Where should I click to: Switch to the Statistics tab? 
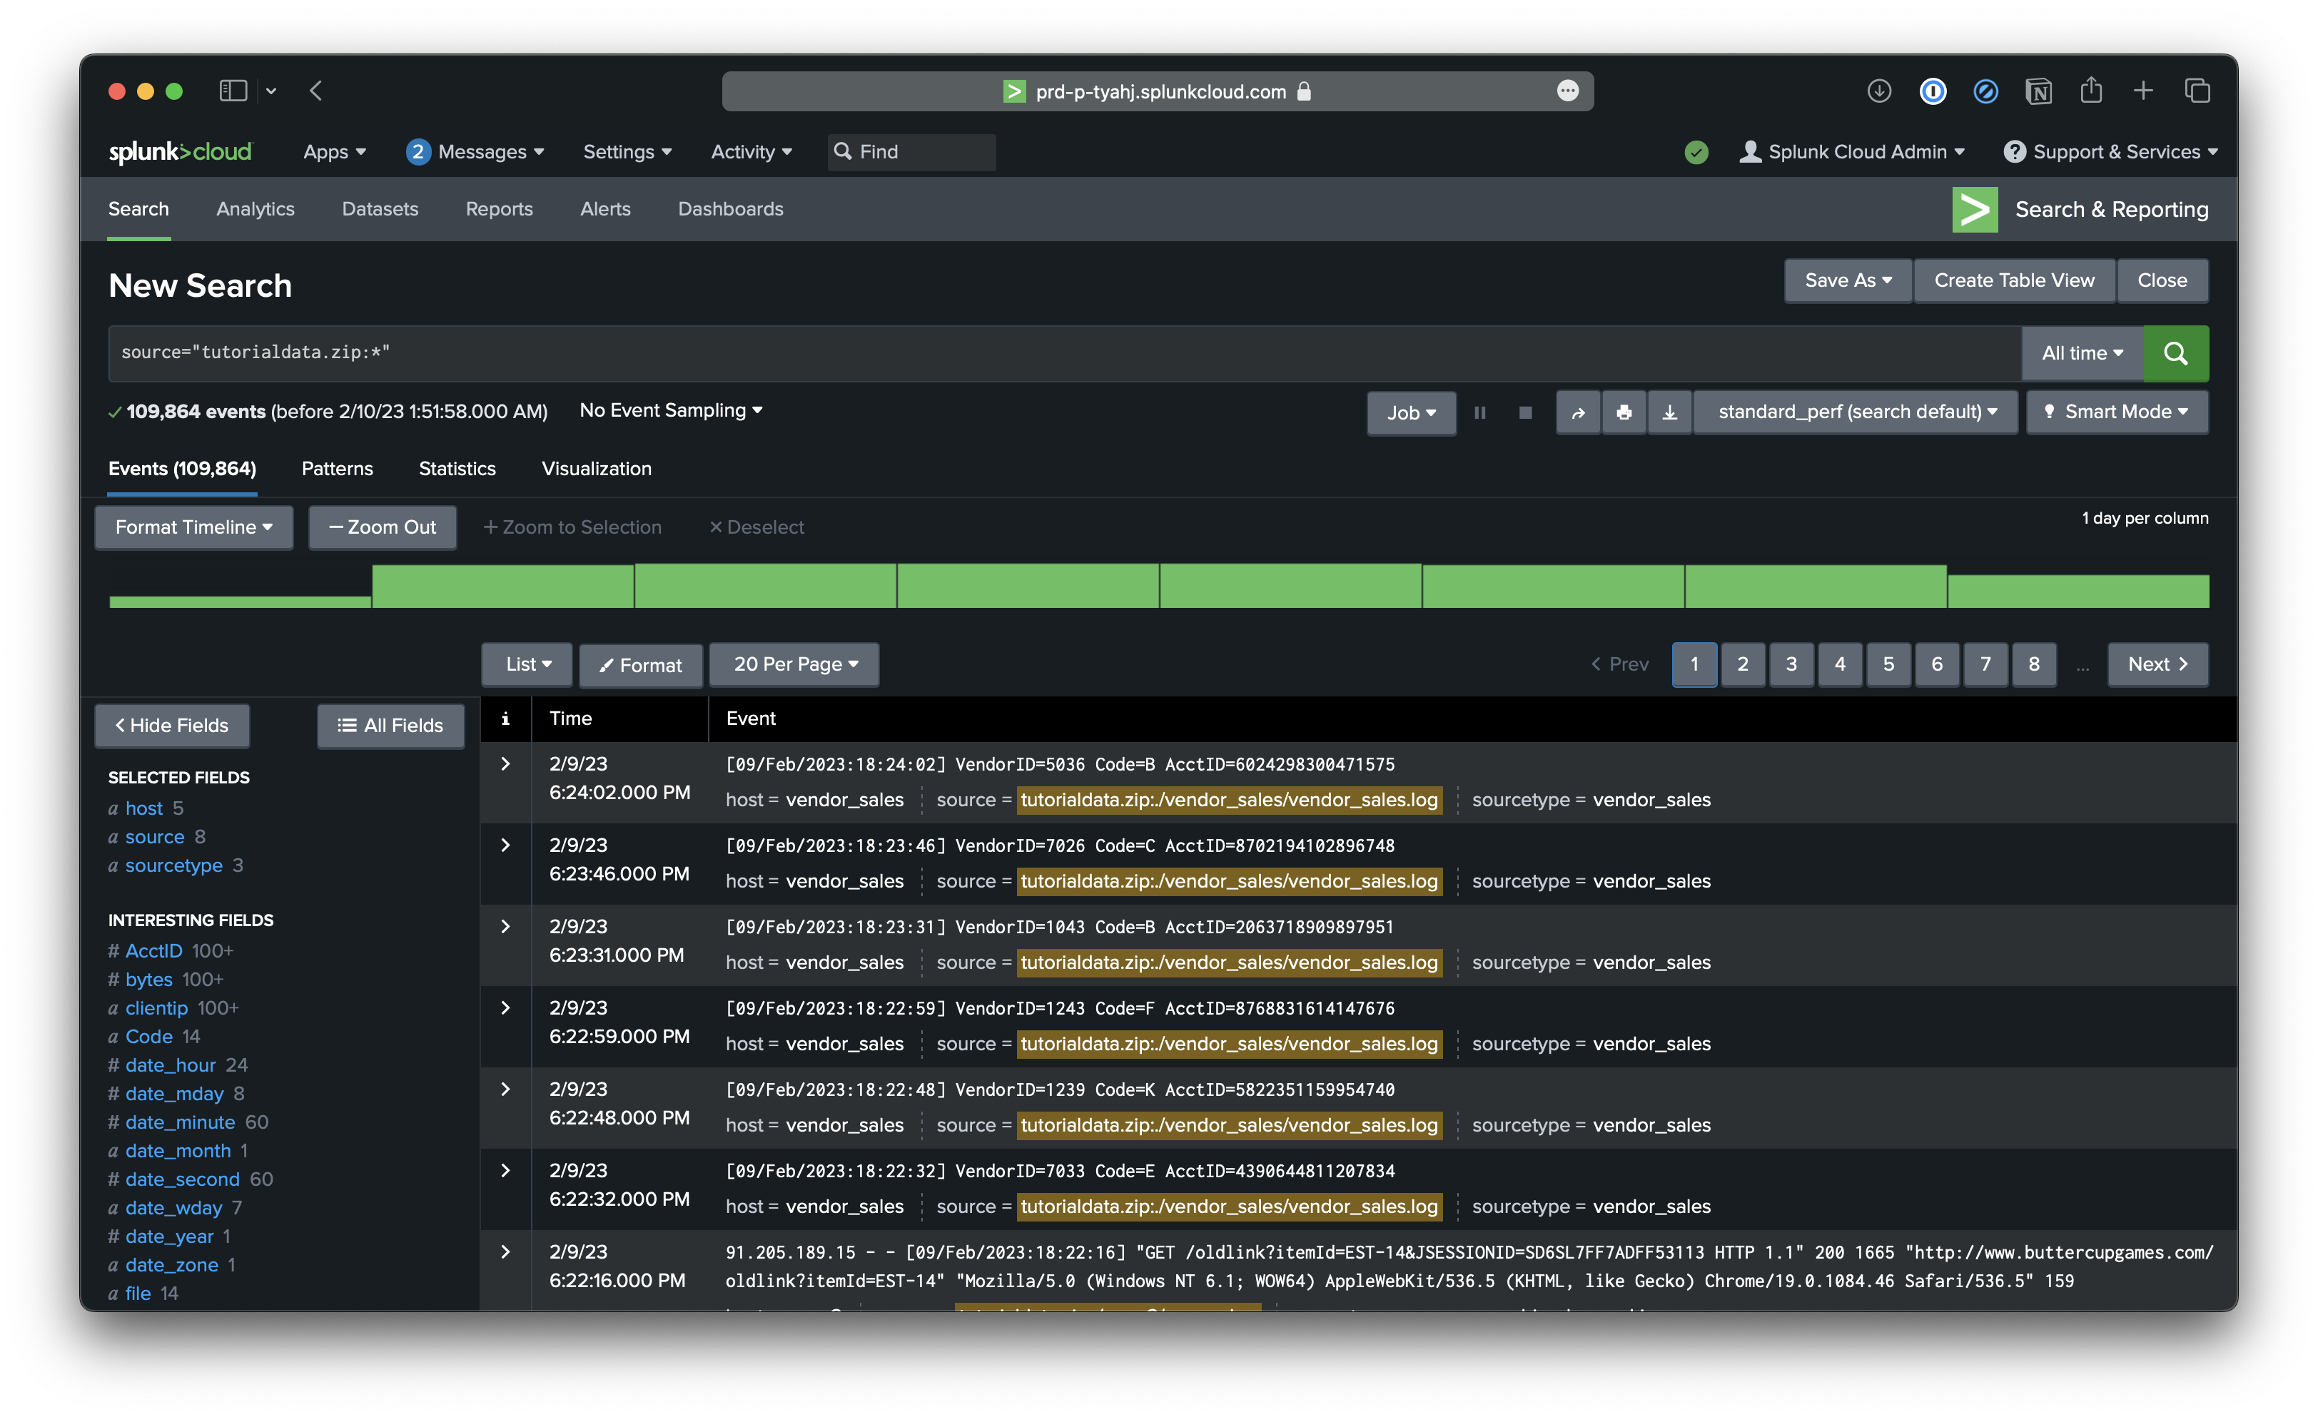pos(456,468)
